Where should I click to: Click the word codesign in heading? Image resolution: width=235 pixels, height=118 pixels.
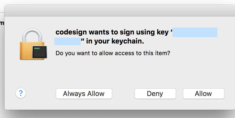[71, 32]
